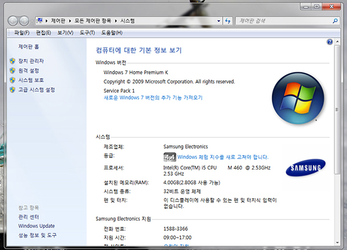
Task: Maximize the System window
Action: tap(317, 7)
